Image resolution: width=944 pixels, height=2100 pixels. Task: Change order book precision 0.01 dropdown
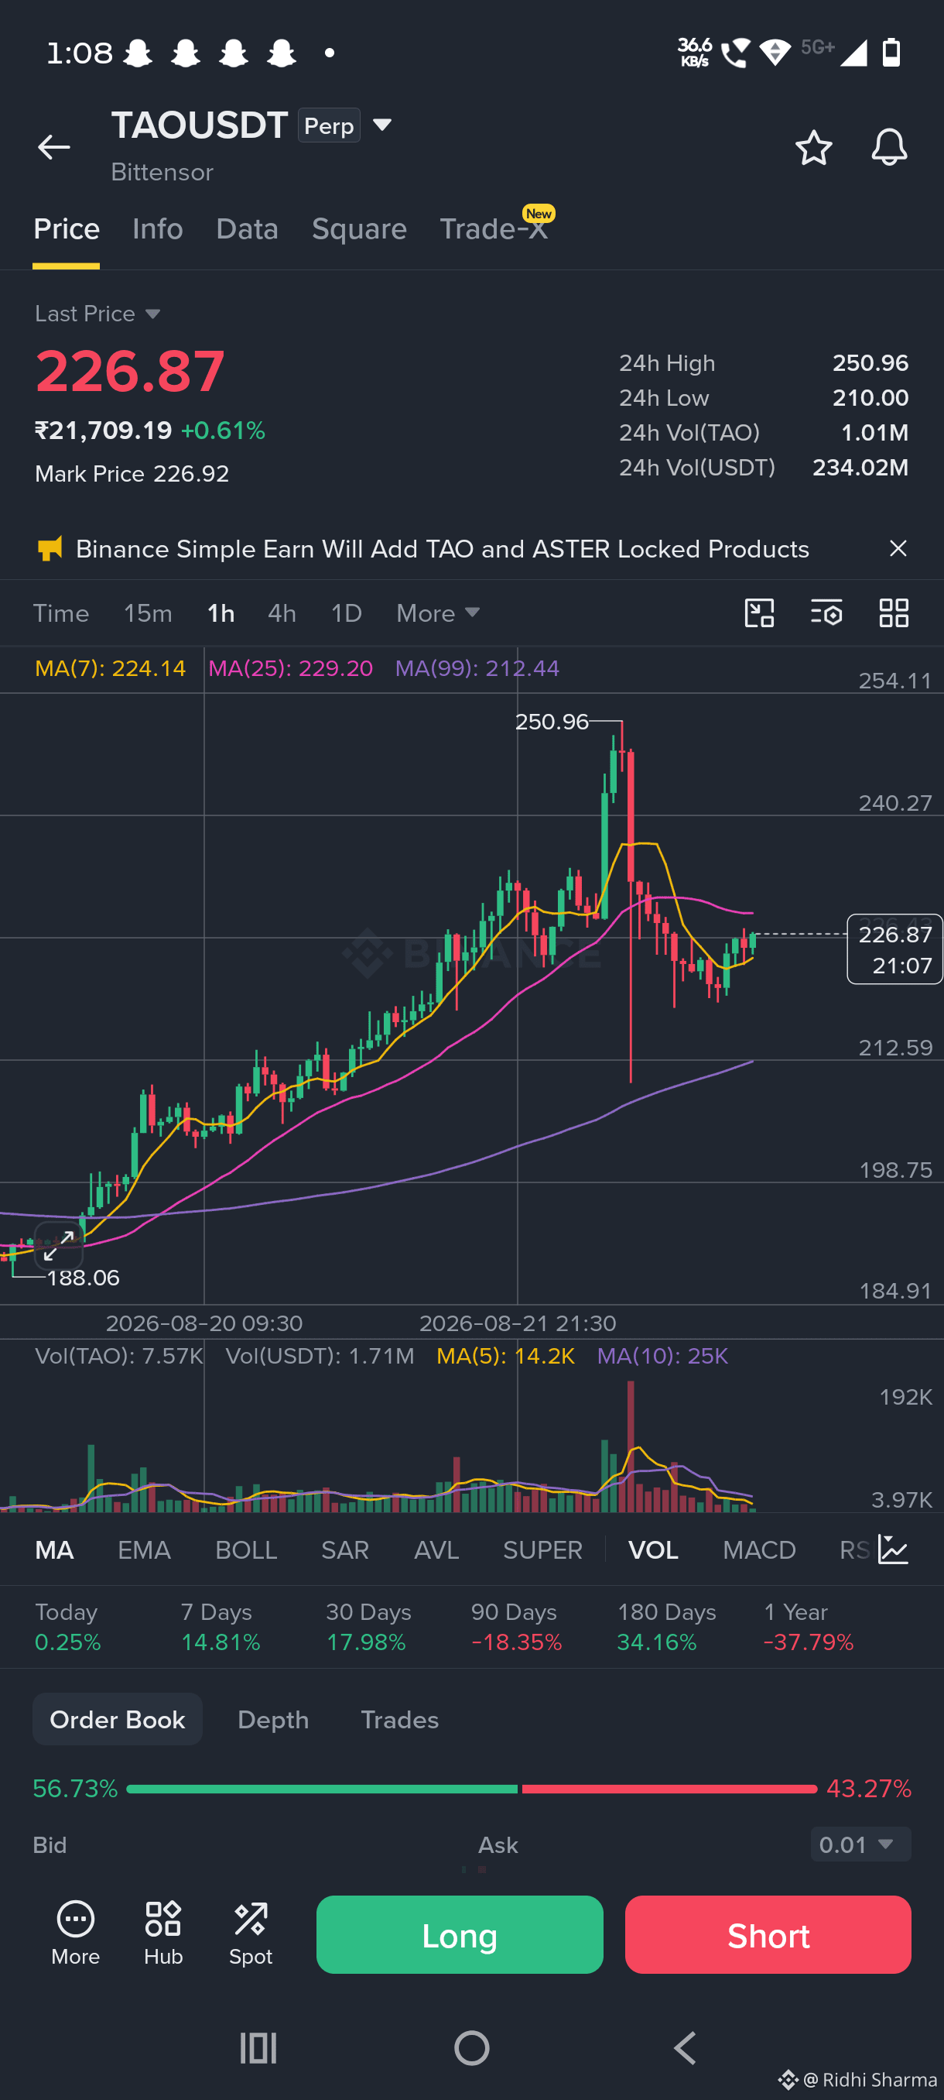point(860,1844)
